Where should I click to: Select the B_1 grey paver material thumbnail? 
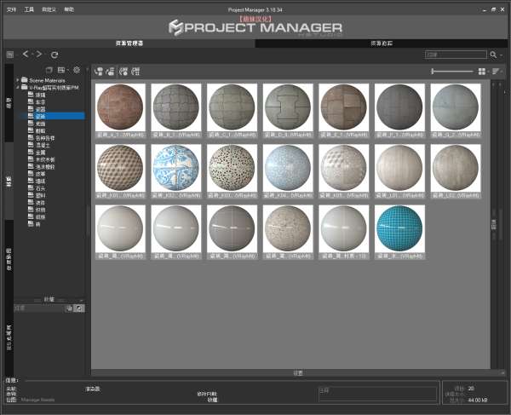pos(176,107)
